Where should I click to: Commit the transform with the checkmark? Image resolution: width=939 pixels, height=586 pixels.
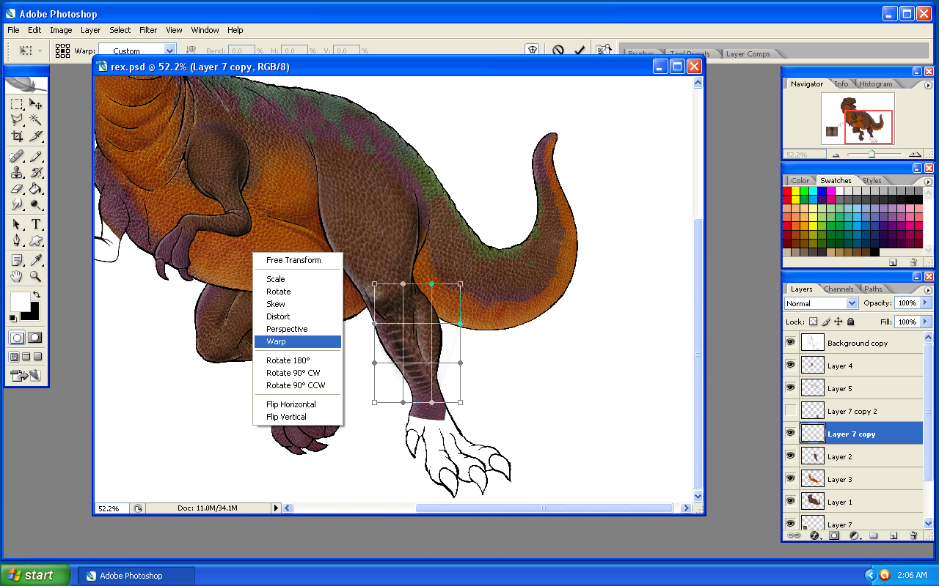(580, 51)
